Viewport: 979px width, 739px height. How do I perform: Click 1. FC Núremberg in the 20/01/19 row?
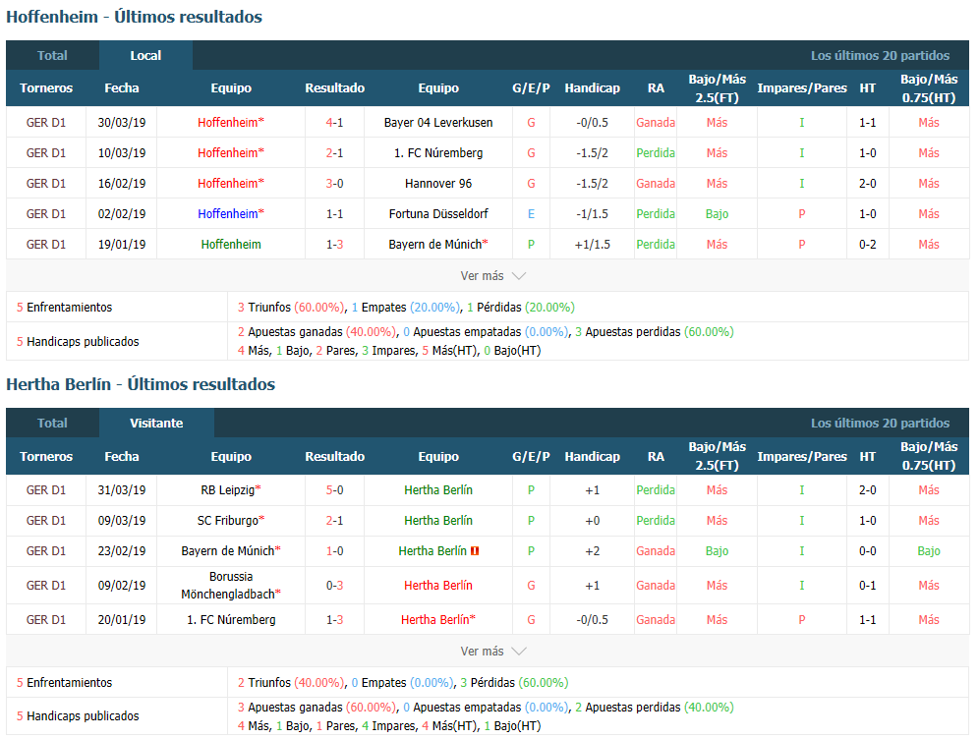point(231,620)
